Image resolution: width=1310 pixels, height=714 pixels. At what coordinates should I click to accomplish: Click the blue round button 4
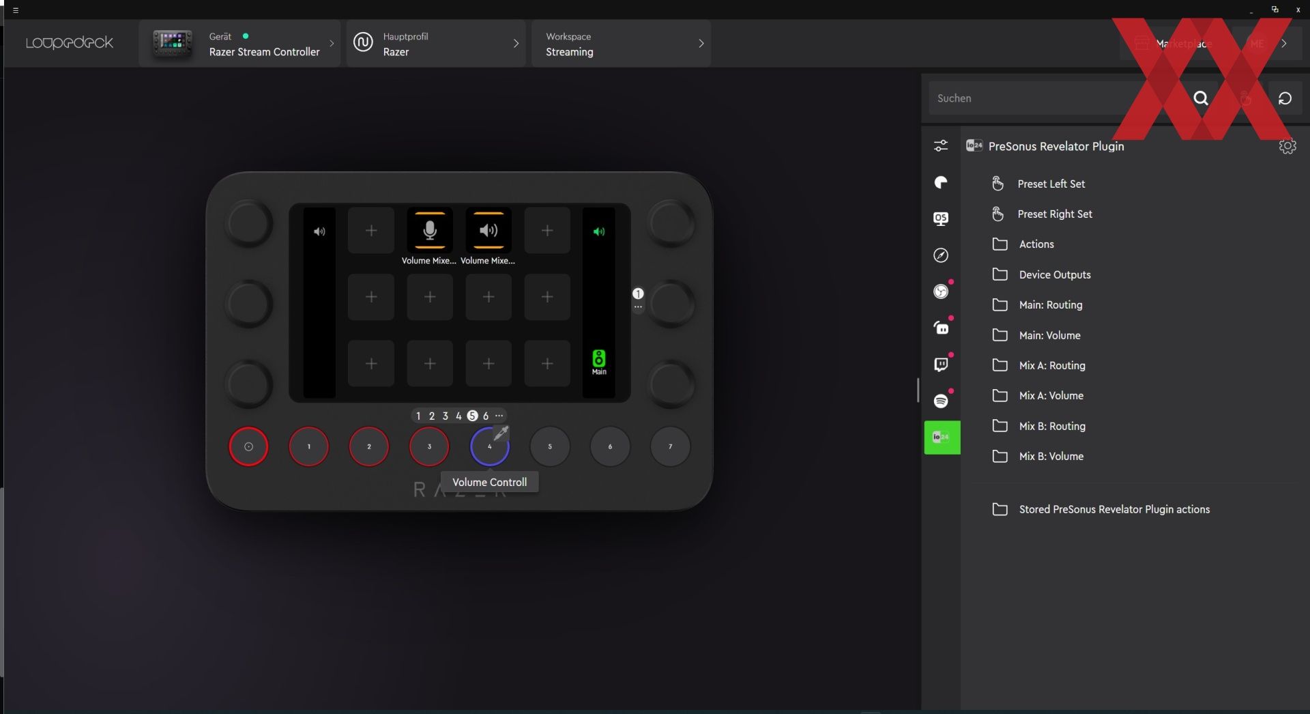(x=489, y=447)
